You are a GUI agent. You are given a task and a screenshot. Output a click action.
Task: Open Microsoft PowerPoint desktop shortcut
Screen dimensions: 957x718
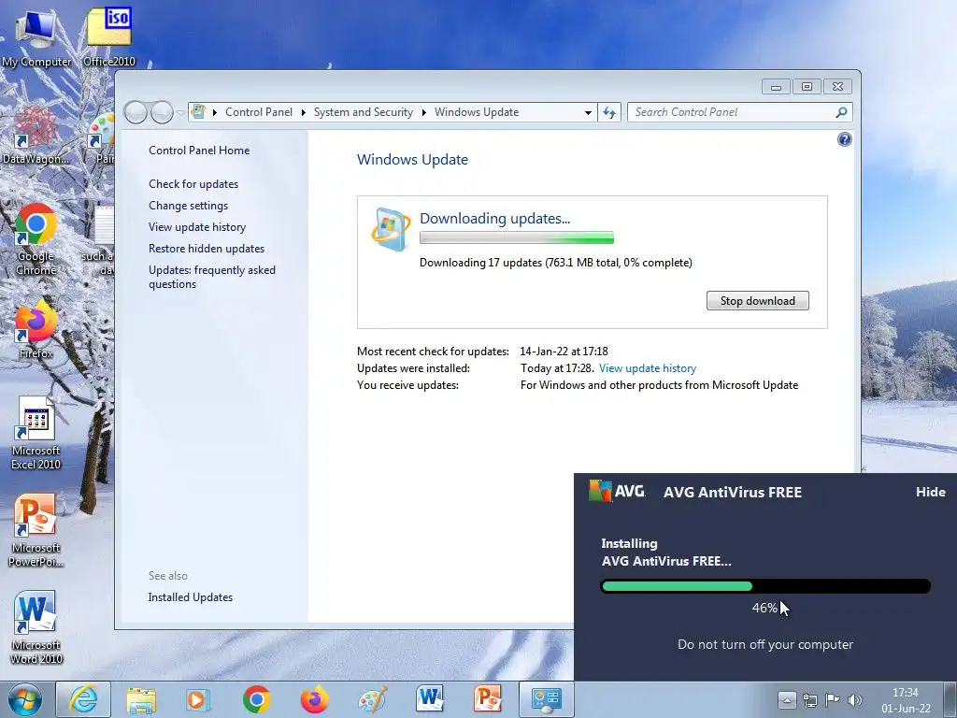36,530
